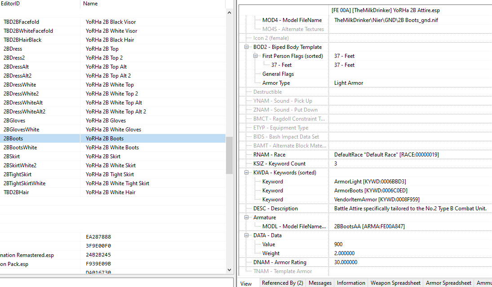Click the ArmorBoots [KYWD:0006C0ED] keyword value
The height and width of the screenshot is (287, 492).
[371, 191]
